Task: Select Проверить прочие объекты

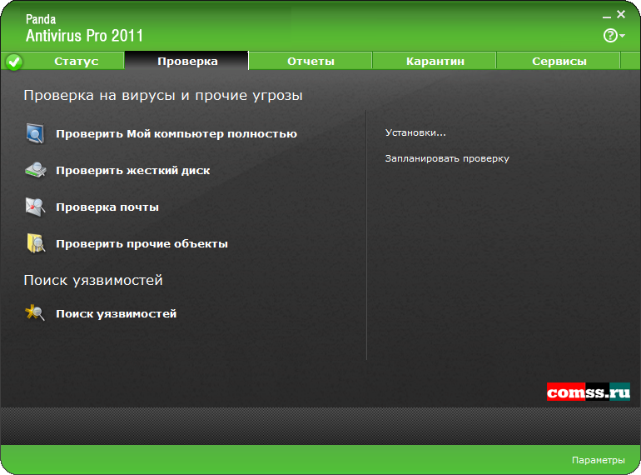Action: point(142,244)
